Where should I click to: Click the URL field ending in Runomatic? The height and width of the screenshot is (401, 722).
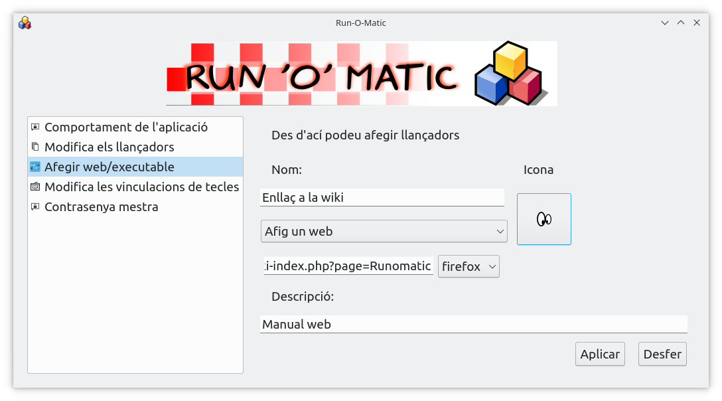click(348, 266)
